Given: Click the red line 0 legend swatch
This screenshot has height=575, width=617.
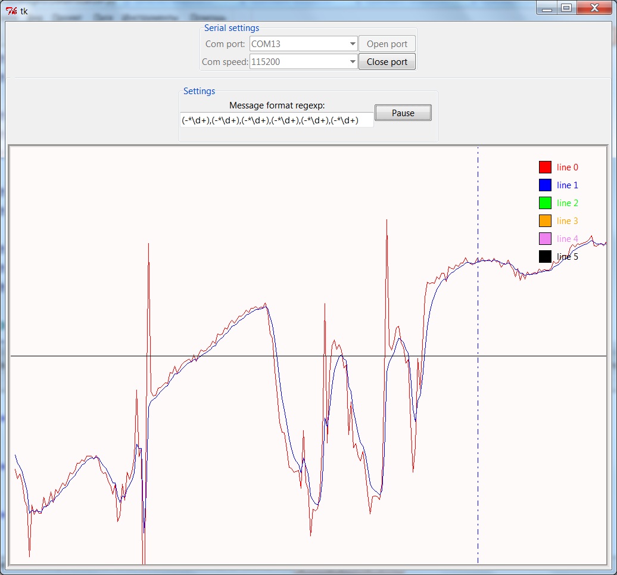Looking at the screenshot, I should tap(545, 167).
